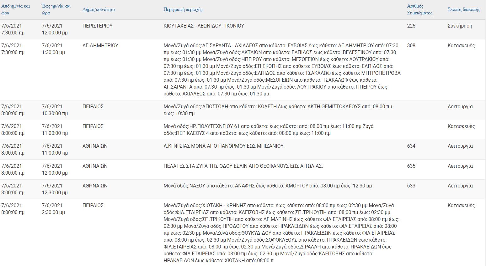Select the ΠΕΡΙΣΤΕΡΙΟΥ municipality cell

(x=97, y=26)
